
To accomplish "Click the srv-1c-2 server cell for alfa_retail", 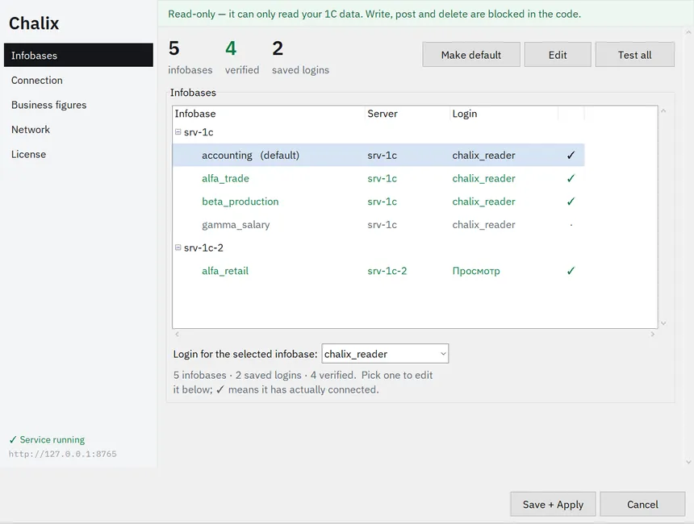I will [387, 271].
